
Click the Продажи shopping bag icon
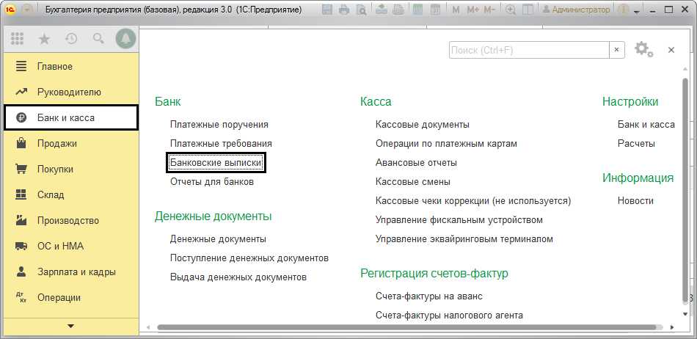pyautogui.click(x=21, y=144)
